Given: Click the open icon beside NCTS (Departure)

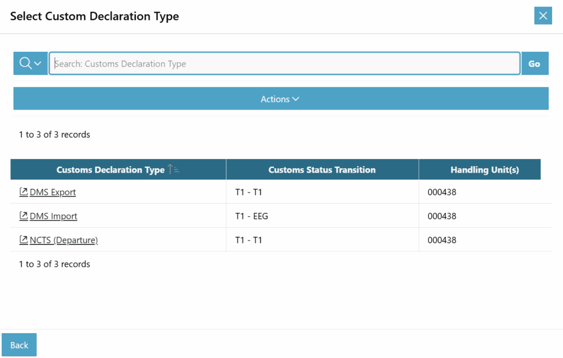Looking at the screenshot, I should [24, 240].
